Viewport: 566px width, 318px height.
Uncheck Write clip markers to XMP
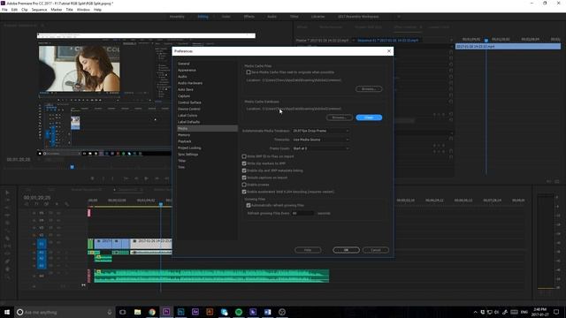[x=244, y=163]
